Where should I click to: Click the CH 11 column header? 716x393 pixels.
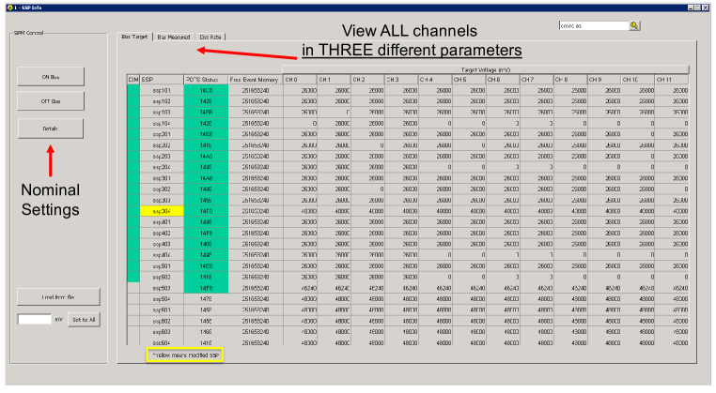[x=671, y=80]
